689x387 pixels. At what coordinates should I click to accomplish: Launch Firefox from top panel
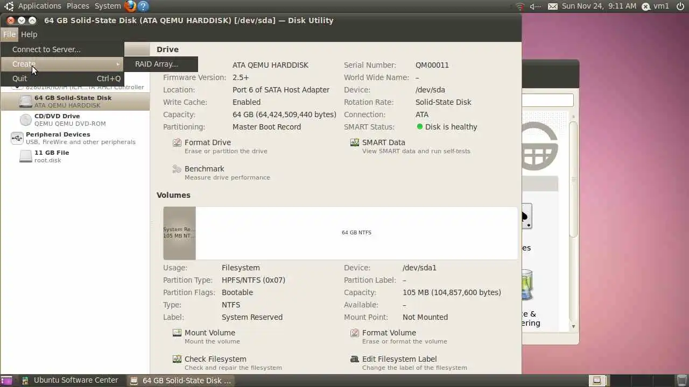(130, 6)
